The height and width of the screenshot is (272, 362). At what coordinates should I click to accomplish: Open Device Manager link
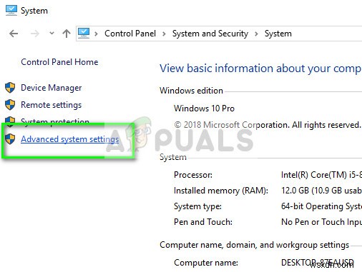52,88
